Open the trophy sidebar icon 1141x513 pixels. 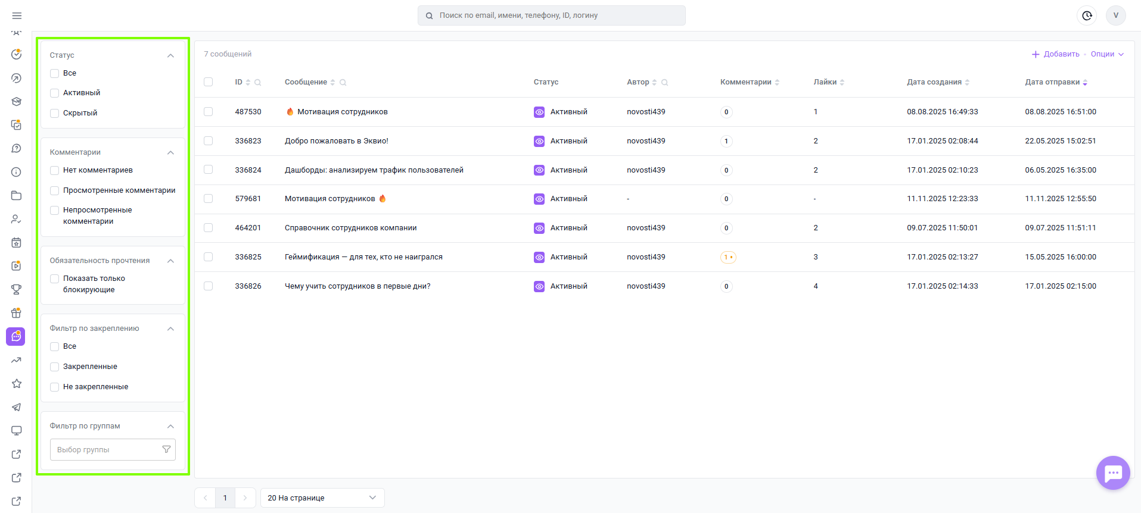pyautogui.click(x=17, y=289)
